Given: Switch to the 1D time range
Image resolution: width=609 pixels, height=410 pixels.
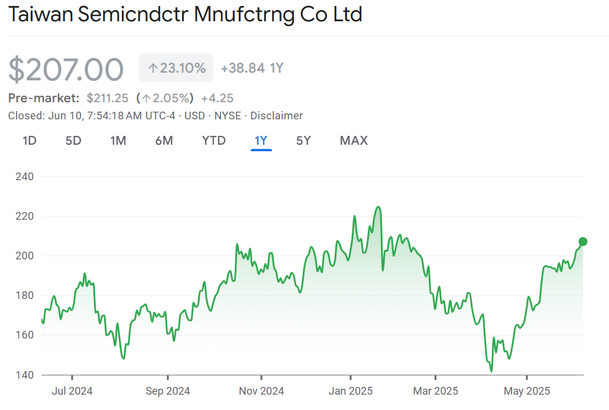Looking at the screenshot, I should tap(30, 141).
